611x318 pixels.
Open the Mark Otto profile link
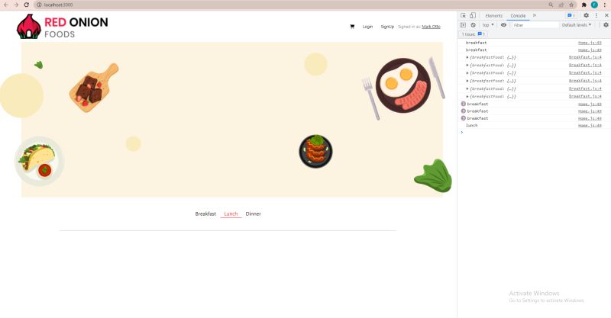point(431,27)
